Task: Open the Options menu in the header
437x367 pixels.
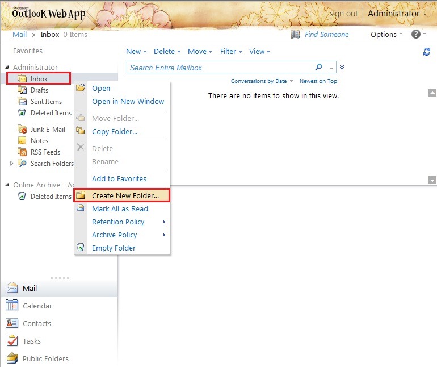Action: (x=386, y=34)
